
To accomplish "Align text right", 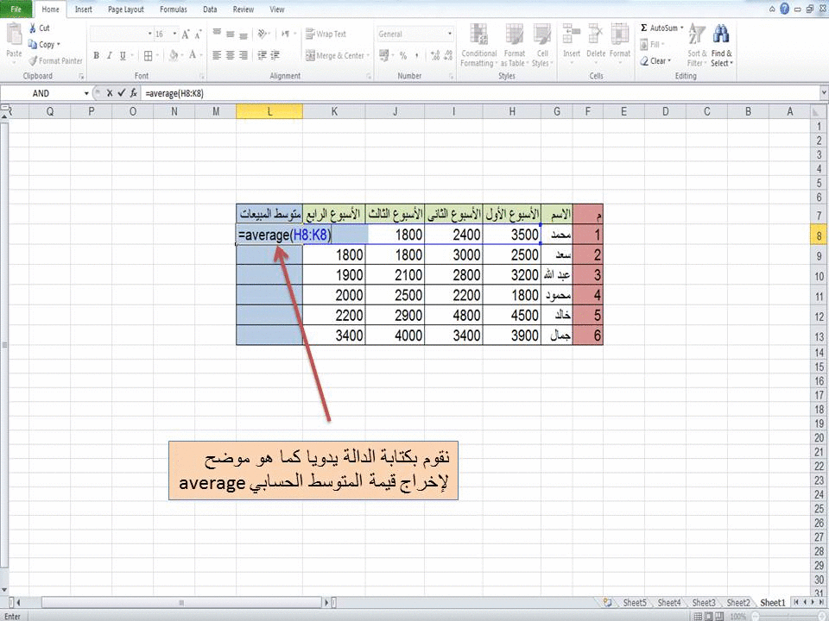I will [x=244, y=55].
